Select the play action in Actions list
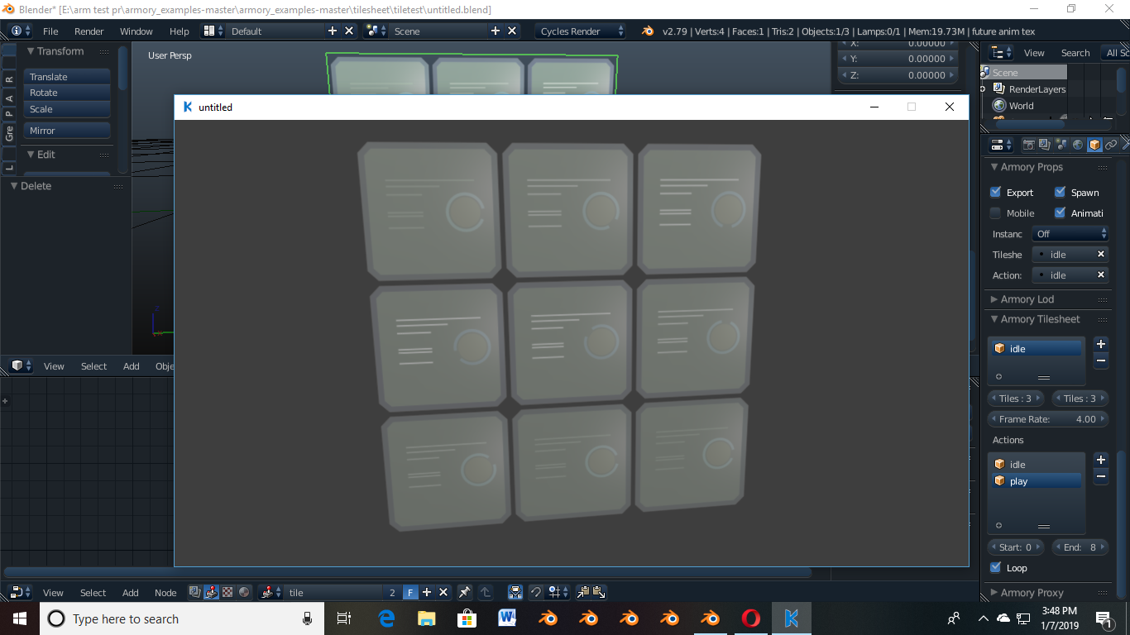Viewport: 1130px width, 635px height. click(x=1037, y=481)
